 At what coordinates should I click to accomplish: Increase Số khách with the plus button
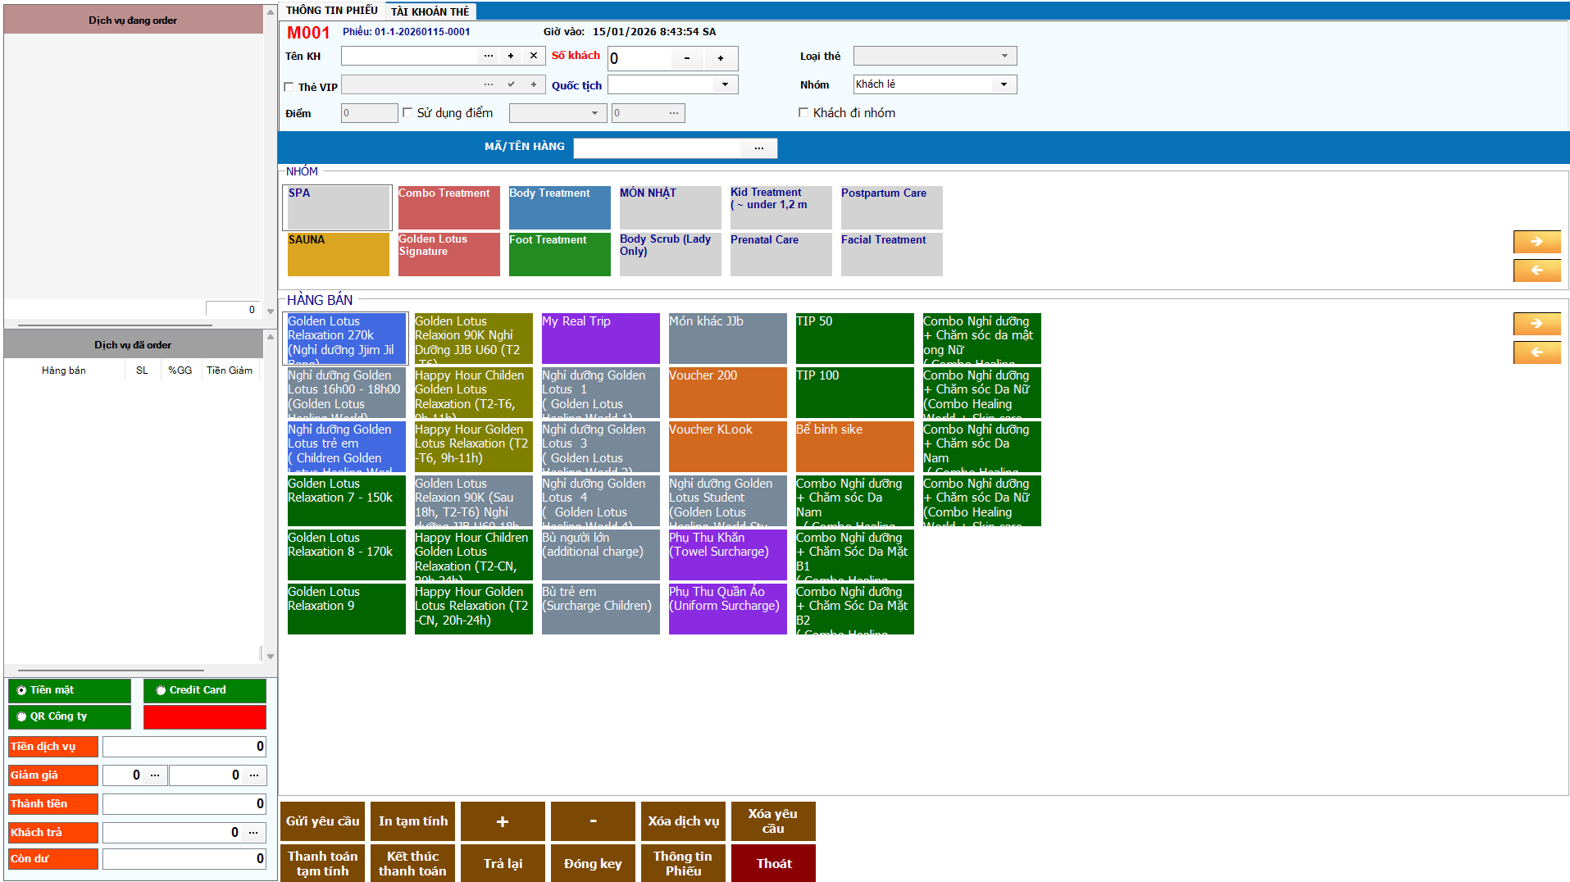[x=721, y=58]
